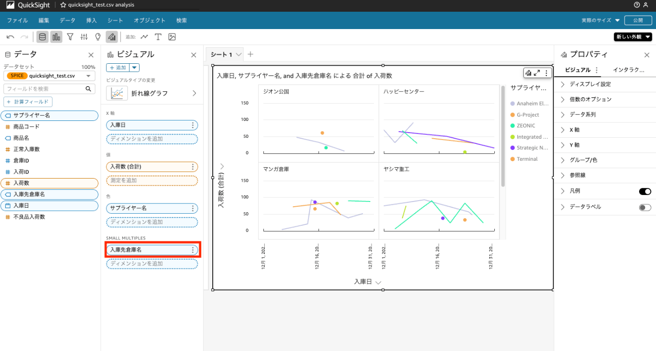Add a text box with T icon
Screen dimensions: 656x351
tap(158, 37)
